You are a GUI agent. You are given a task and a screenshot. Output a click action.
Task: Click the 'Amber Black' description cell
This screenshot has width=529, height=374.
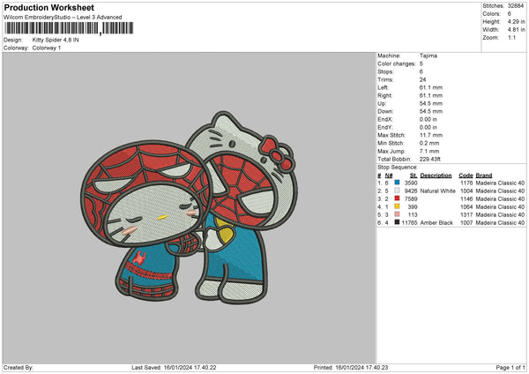click(436, 223)
